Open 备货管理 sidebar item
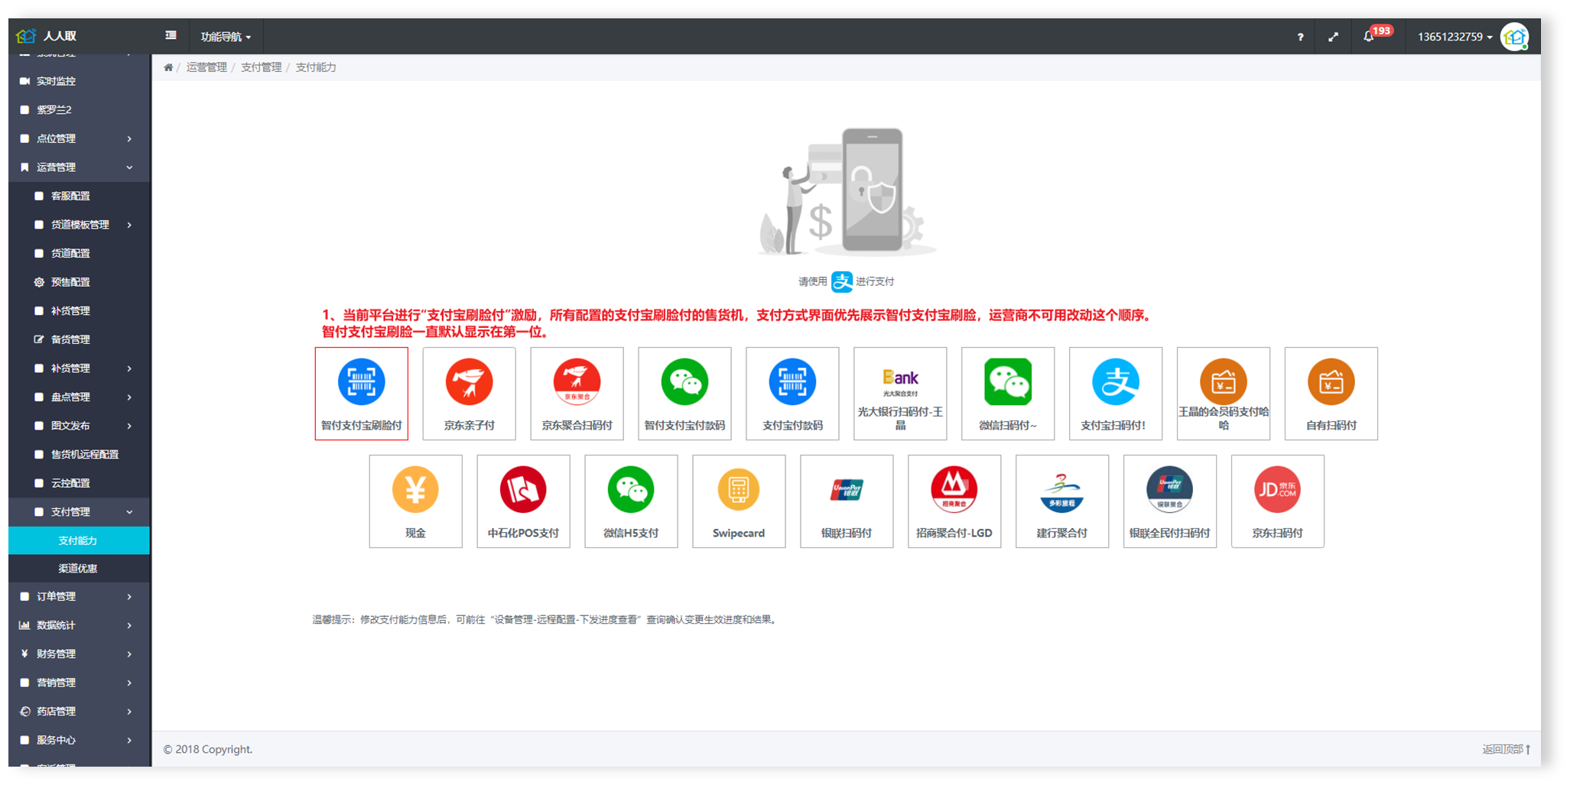 tap(79, 339)
